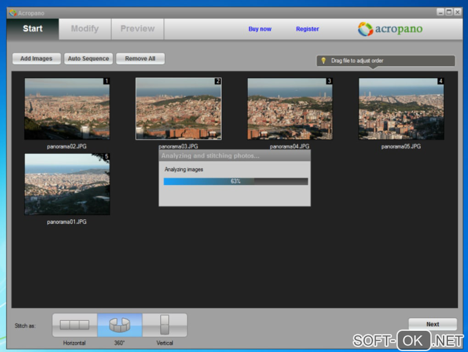Screen dimensions: 468x352
Task: Switch to the Modify tab
Action: coord(85,28)
